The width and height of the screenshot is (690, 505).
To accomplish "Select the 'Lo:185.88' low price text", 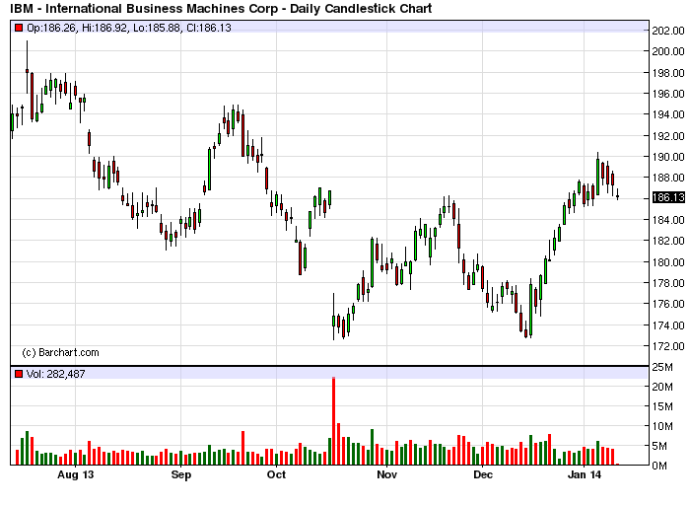I will 157,28.
